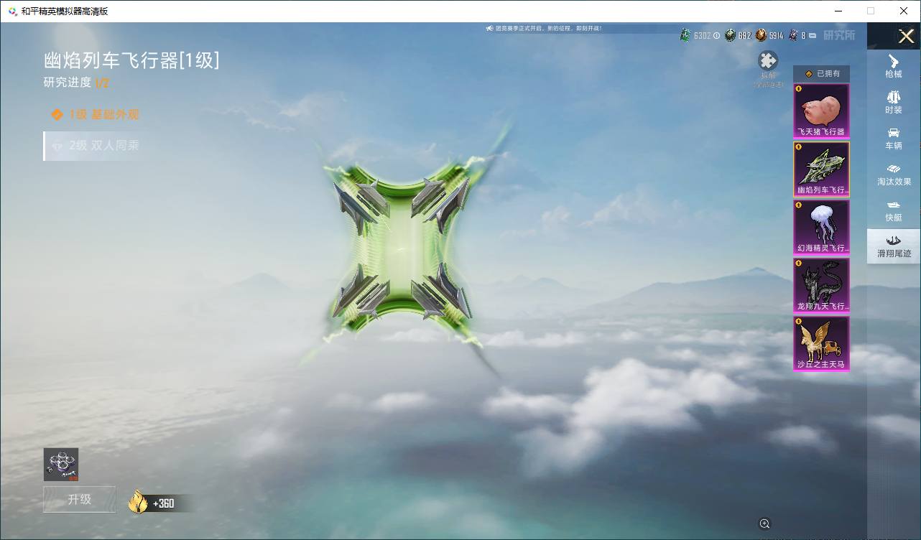Click the puzzle-piece 拆解 dismantle icon
This screenshot has height=540, width=921.
768,61
